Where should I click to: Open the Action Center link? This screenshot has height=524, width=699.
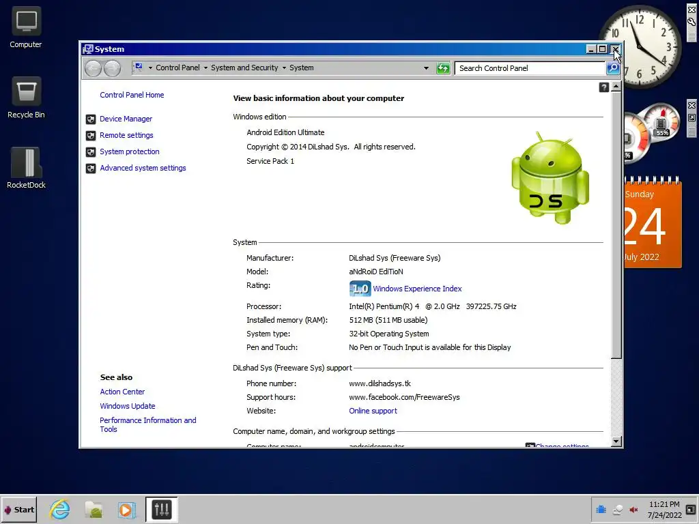(x=122, y=392)
